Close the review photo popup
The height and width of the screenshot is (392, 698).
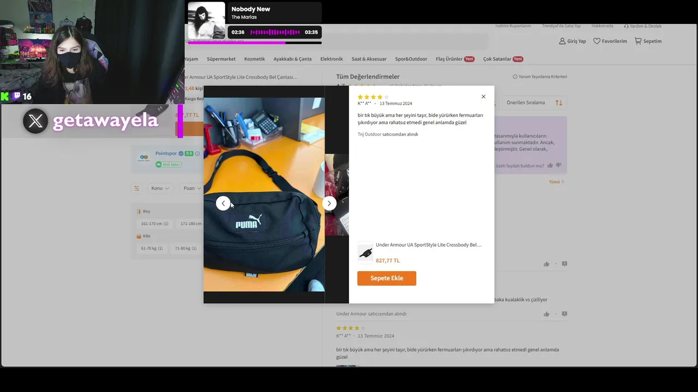point(483,96)
